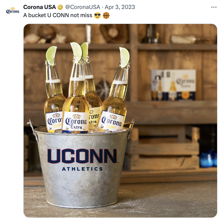The image size is (223, 222).
Task: Click the rightmost Corona Light bottle label
Action: tap(112, 121)
